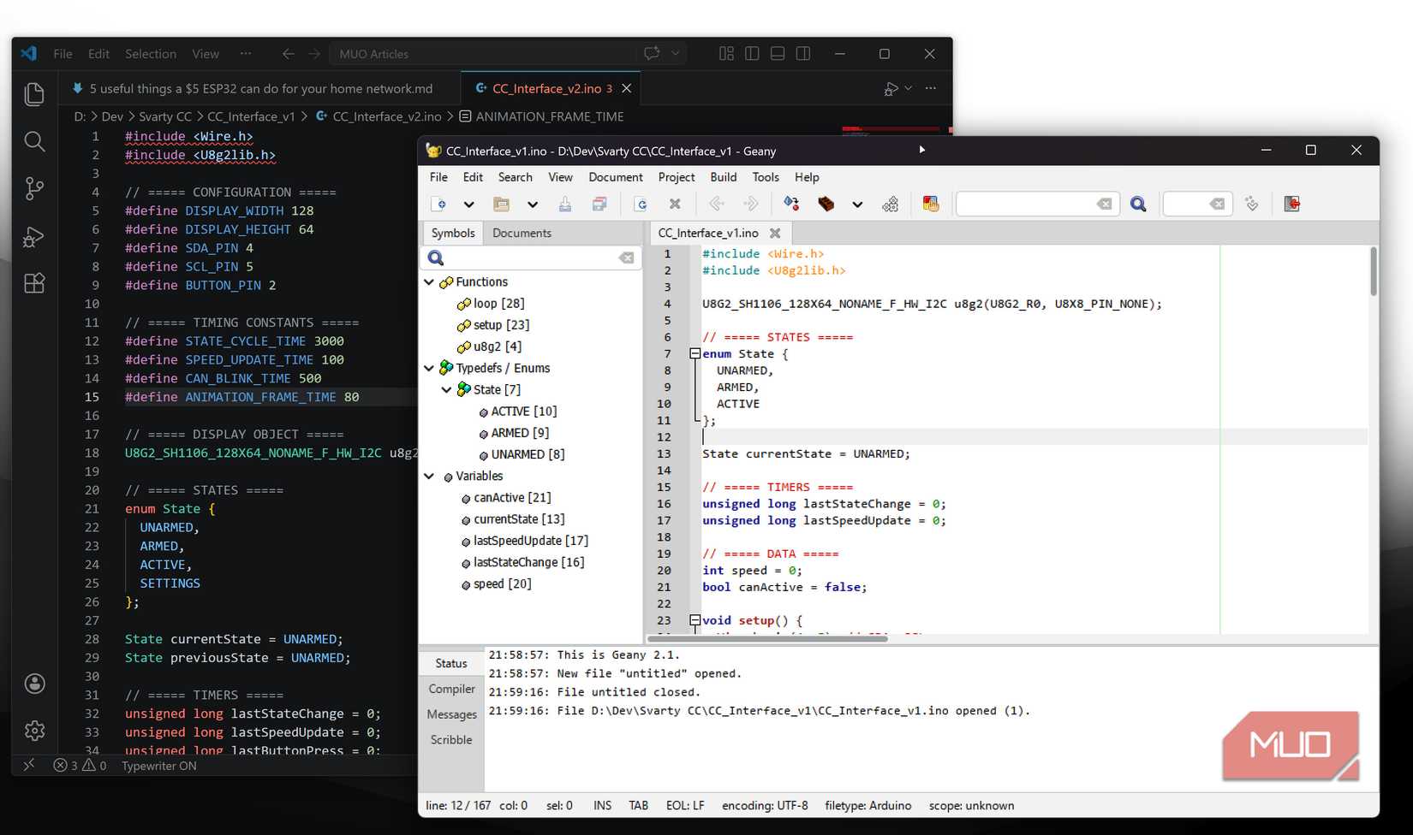
Task: Go forward in VS Code navigation history
Action: (314, 54)
